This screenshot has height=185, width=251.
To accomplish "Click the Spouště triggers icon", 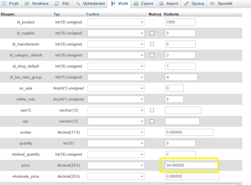I will coord(213,3).
